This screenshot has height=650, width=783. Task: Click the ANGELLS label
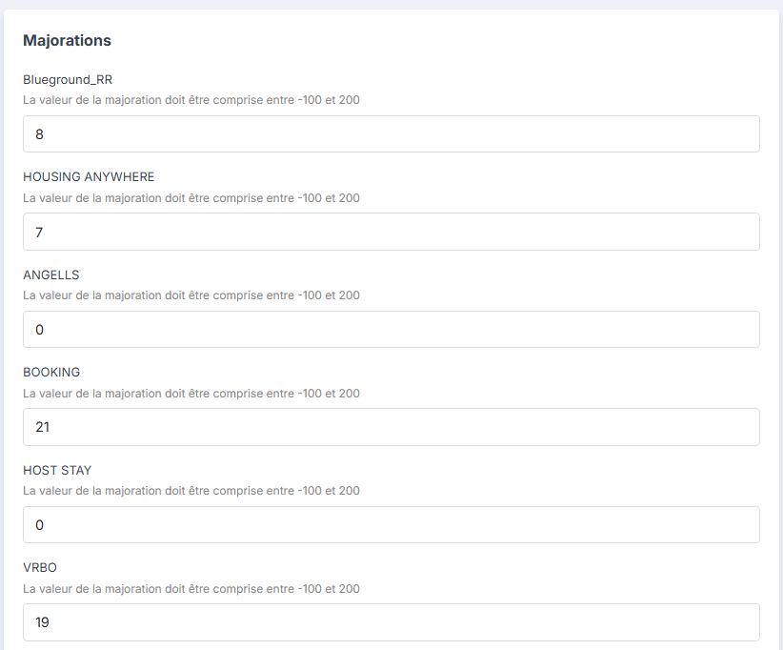(50, 274)
